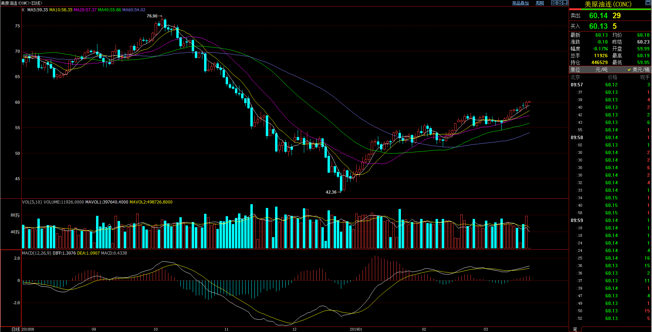The width and height of the screenshot is (652, 332).
Task: Click the MA40:55.86 indicator label
Action: [110, 10]
